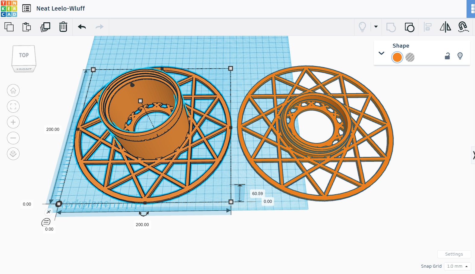
Task: Click the Settings button
Action: pyautogui.click(x=454, y=254)
